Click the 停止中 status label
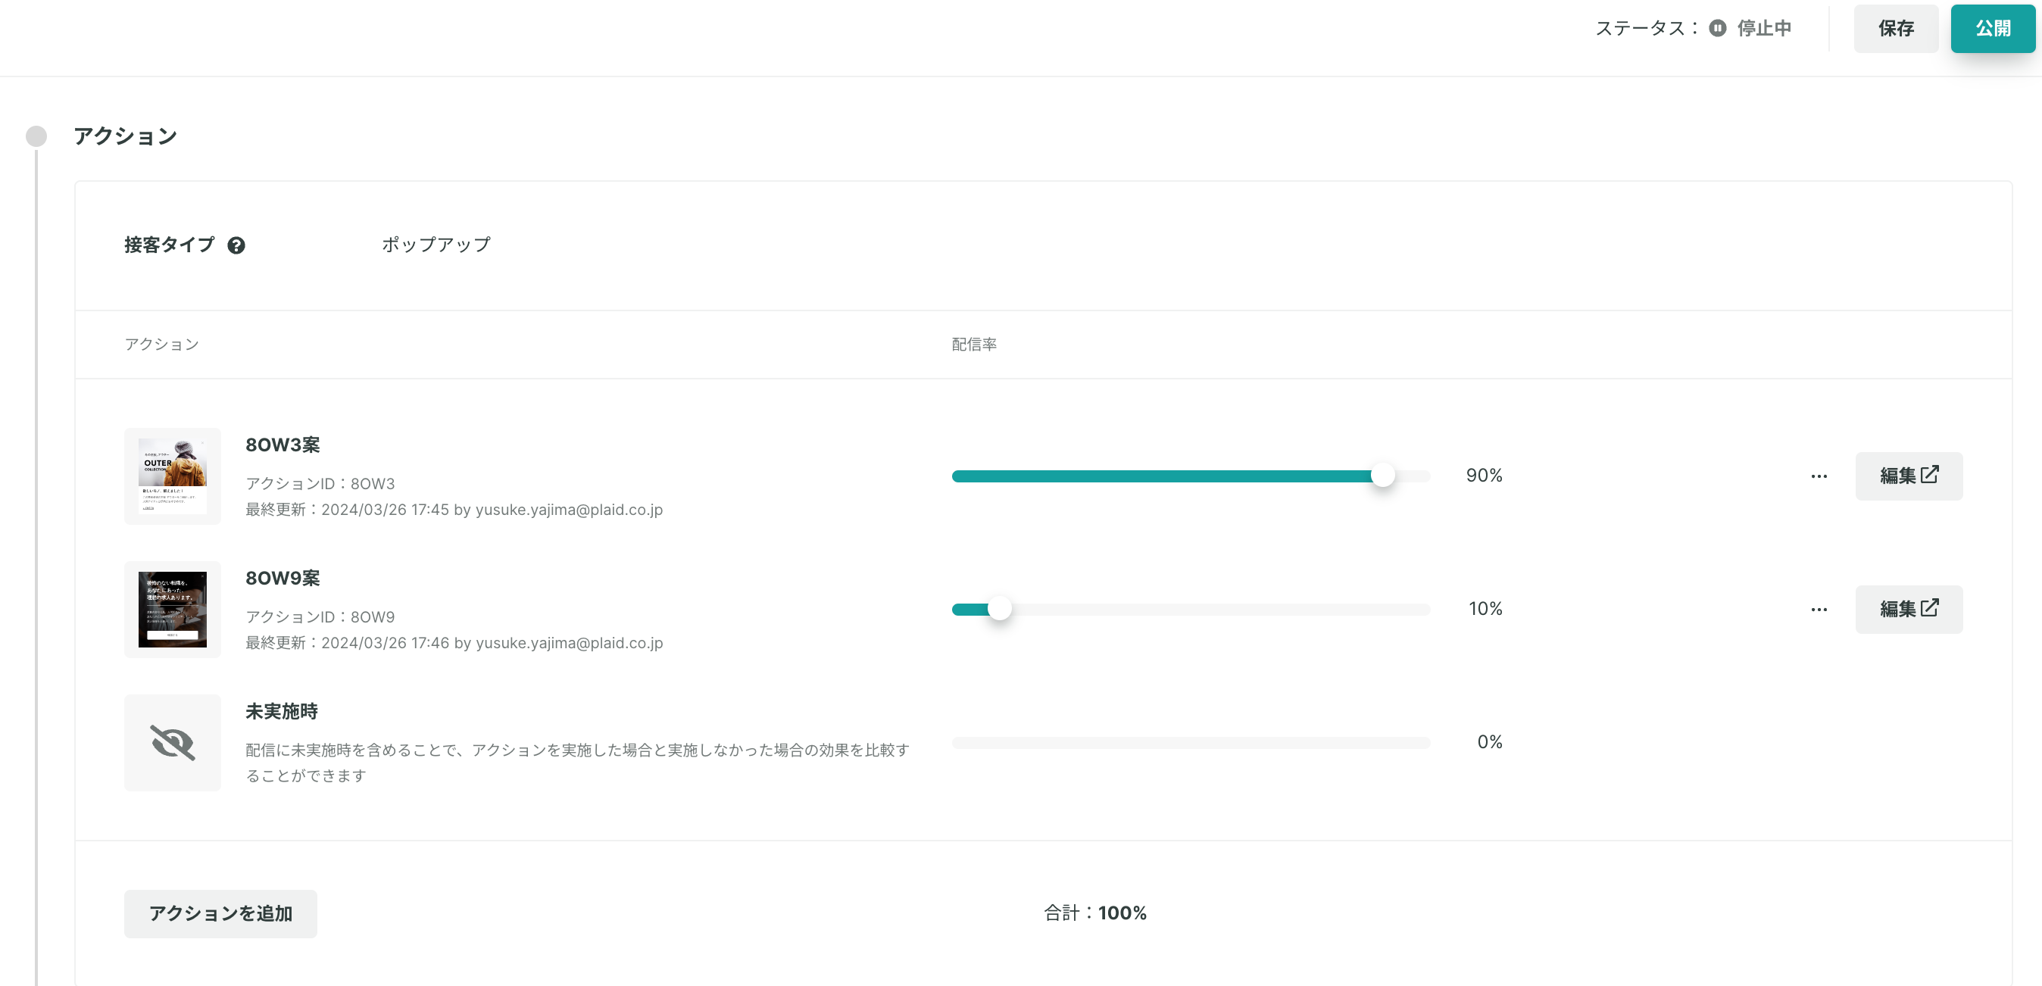2042x986 pixels. [x=1764, y=29]
